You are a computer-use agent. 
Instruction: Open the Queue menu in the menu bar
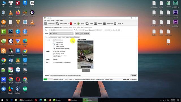pos(57,21)
